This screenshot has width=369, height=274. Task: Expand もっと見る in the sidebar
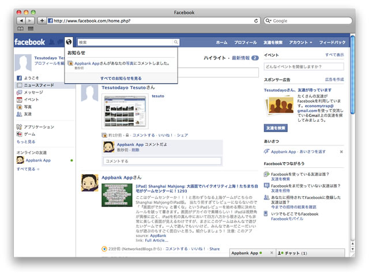point(26,142)
